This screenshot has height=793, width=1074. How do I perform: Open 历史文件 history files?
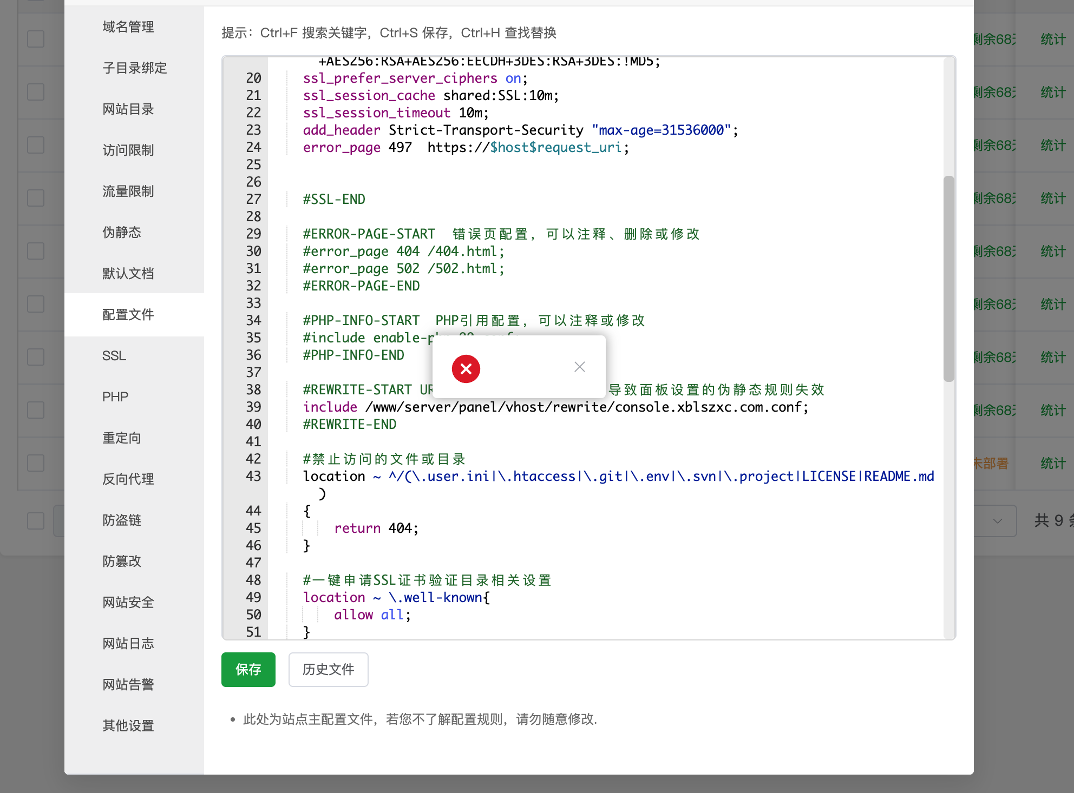point(329,669)
